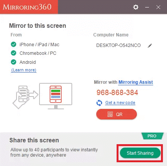The image size is (167, 166).
Task: Show the QR code with the QR button
Action: coord(117,114)
